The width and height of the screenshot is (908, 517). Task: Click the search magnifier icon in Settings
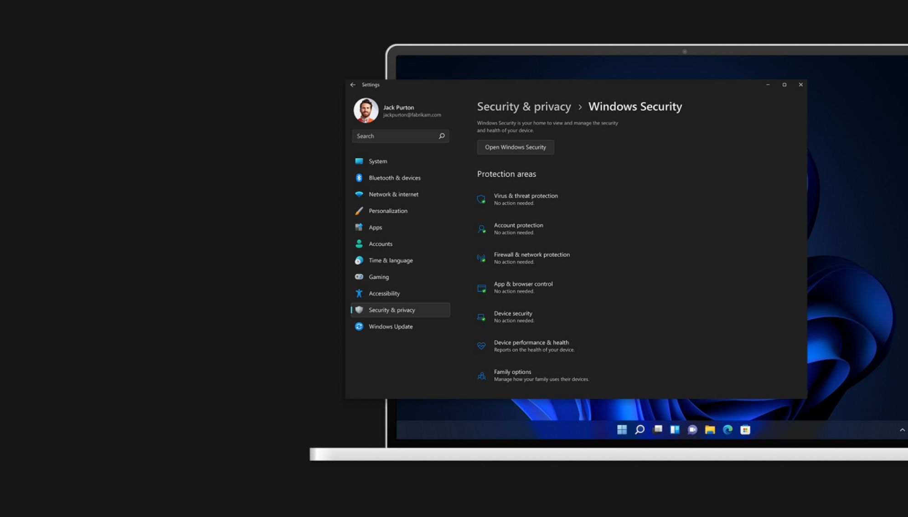pyautogui.click(x=441, y=136)
